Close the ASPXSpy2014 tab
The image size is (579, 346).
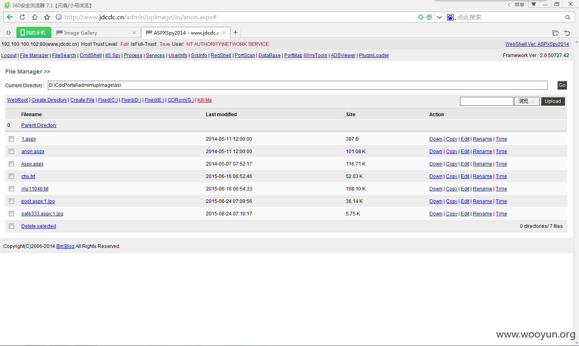(x=224, y=33)
